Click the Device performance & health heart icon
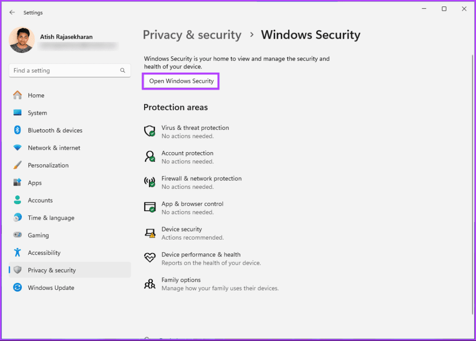This screenshot has height=341, width=476. click(150, 258)
